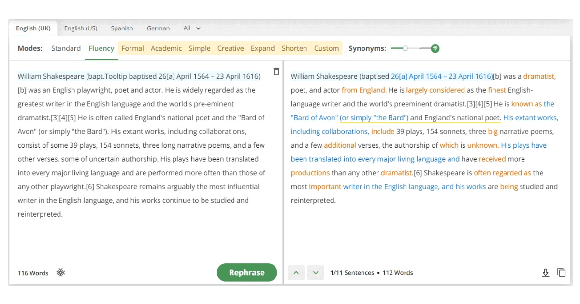Select the Spanish language tab
The width and height of the screenshot is (580, 304).
click(x=122, y=28)
